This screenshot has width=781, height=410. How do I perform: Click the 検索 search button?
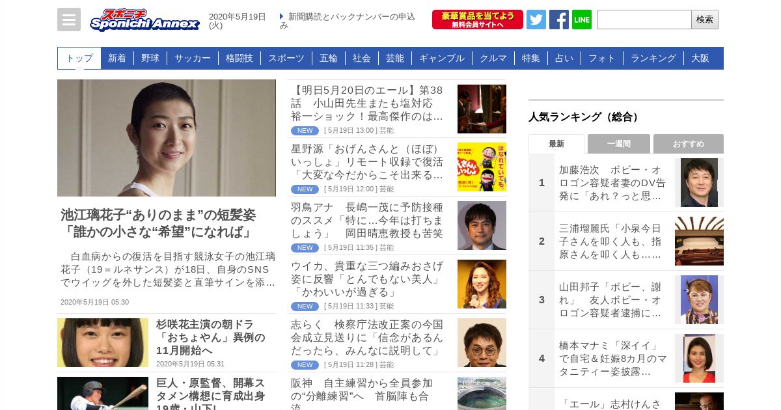click(x=705, y=20)
